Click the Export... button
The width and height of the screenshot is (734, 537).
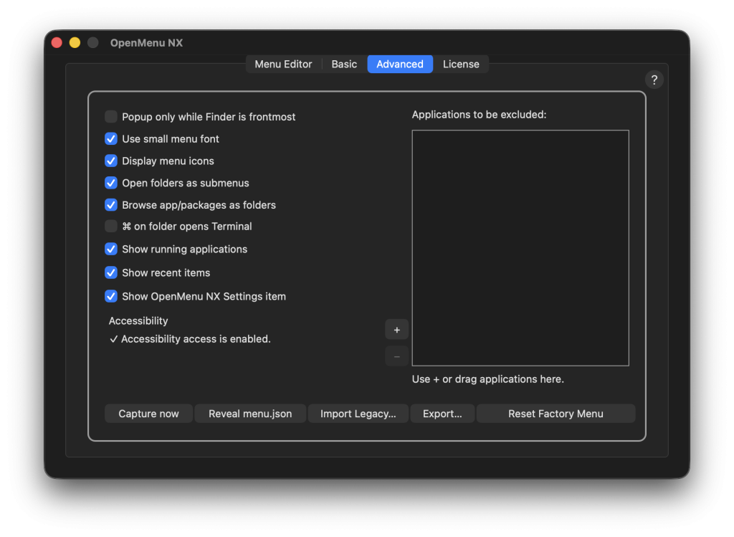(x=442, y=414)
